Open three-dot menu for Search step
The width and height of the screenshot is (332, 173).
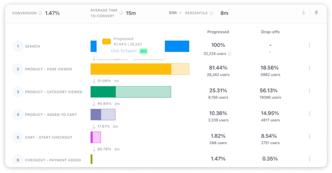[309, 45]
